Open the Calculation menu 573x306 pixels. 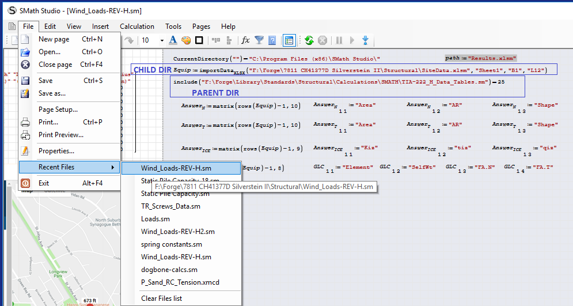pos(136,27)
